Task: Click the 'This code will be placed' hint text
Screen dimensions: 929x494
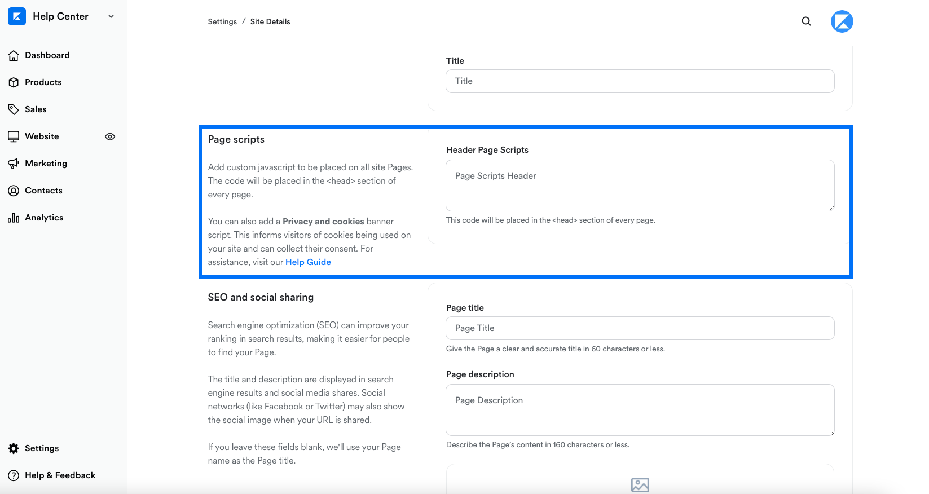Action: 551,220
